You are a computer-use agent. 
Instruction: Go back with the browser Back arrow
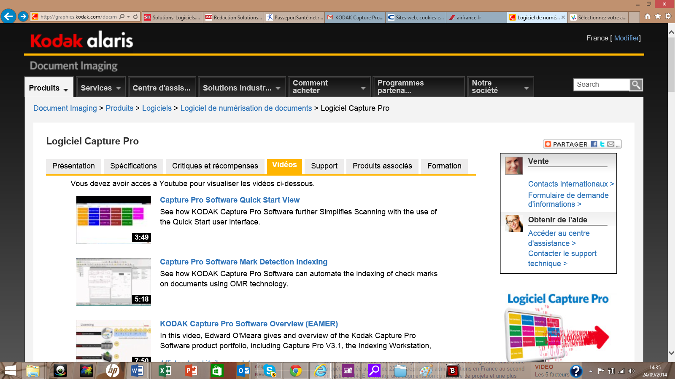click(8, 16)
